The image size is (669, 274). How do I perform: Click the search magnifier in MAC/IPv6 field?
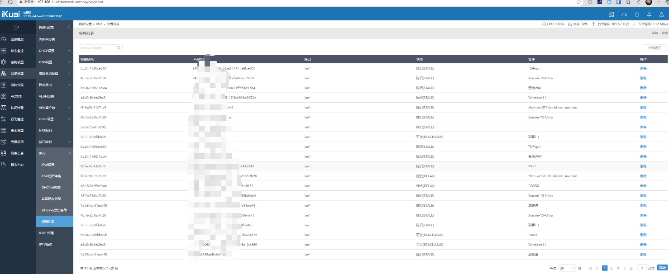(119, 47)
